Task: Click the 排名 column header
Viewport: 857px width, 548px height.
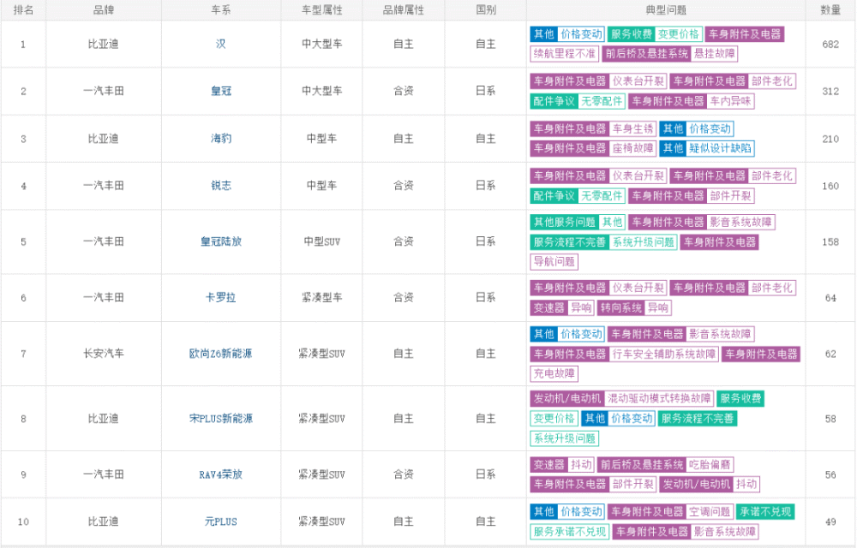Action: coord(23,9)
